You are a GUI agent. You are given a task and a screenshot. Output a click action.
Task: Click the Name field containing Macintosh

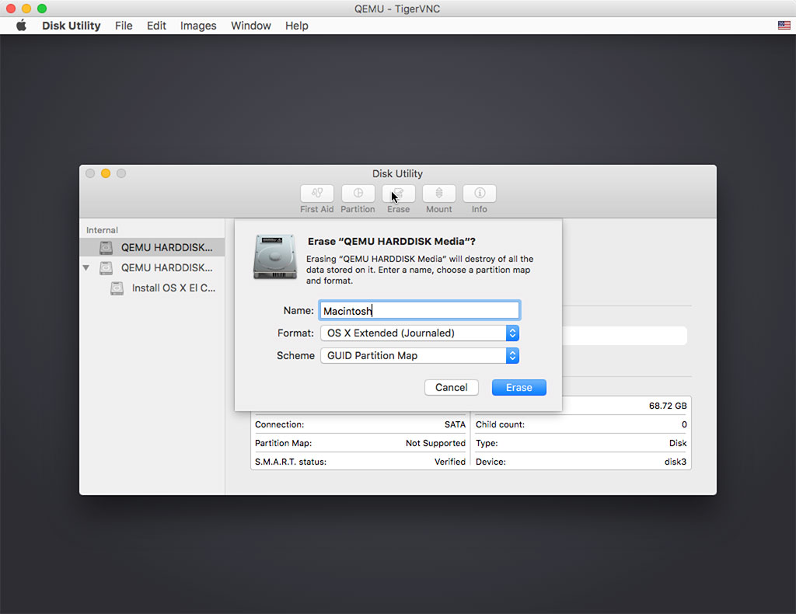coord(420,311)
